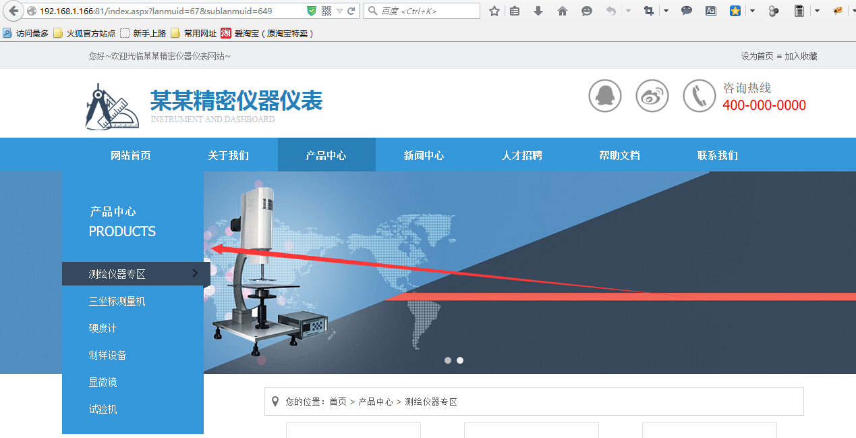Click the phone hotline icon
This screenshot has width=856, height=438.
point(699,96)
